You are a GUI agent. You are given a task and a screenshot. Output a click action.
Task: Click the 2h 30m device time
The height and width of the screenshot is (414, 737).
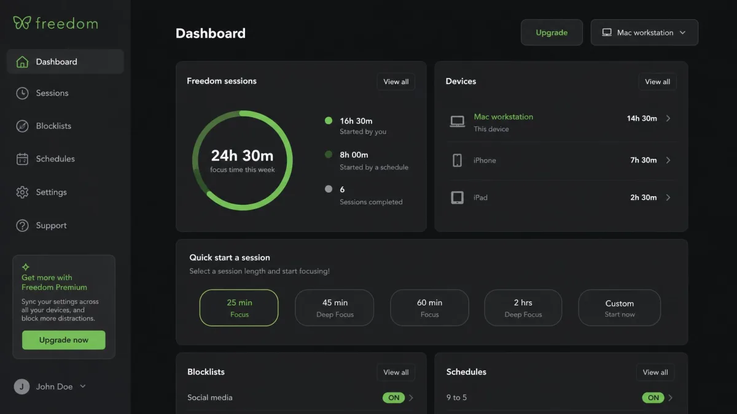[x=644, y=197]
